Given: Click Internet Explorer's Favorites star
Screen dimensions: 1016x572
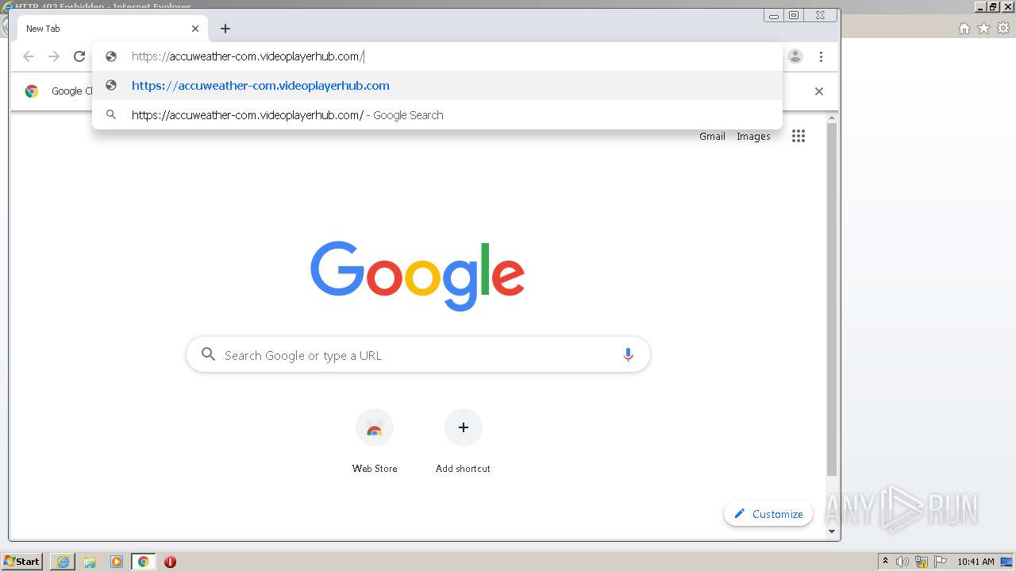Looking at the screenshot, I should pyautogui.click(x=983, y=29).
